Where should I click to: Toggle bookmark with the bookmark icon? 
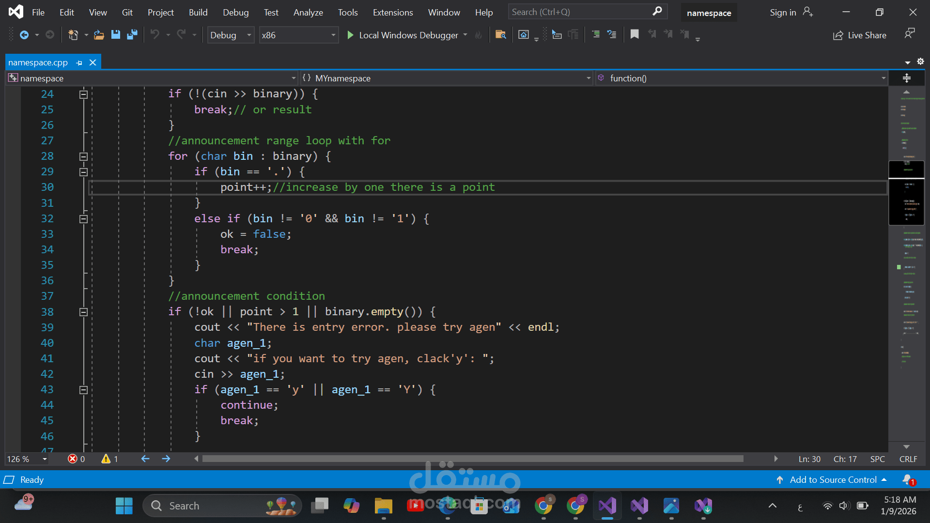click(x=634, y=34)
